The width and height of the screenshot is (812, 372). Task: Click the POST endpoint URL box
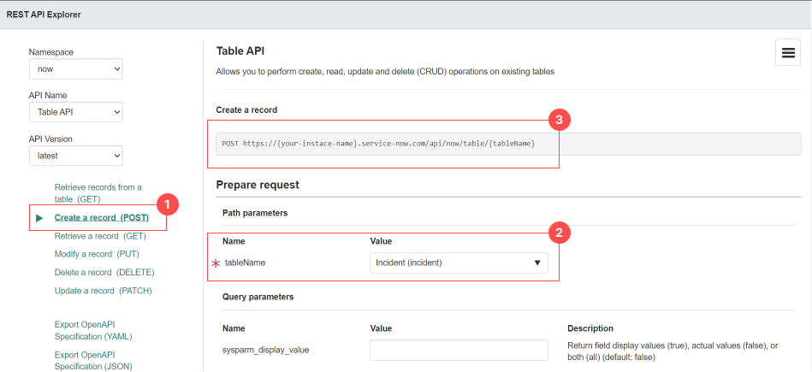[508, 144]
